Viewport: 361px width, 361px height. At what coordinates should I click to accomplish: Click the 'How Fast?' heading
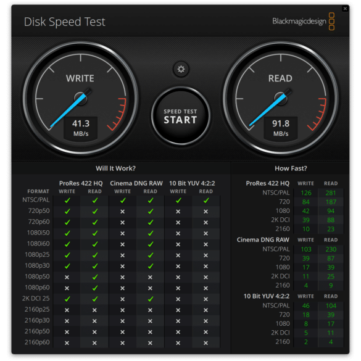[291, 168]
